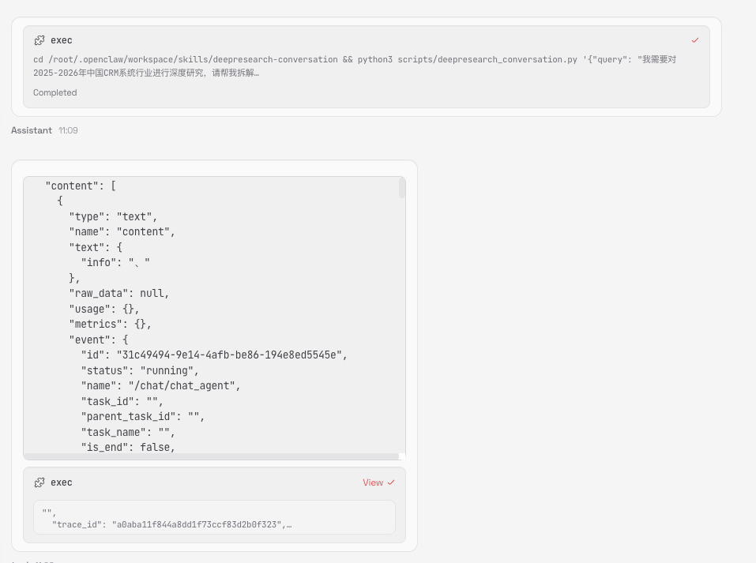Click the "content": [ line

click(81, 186)
